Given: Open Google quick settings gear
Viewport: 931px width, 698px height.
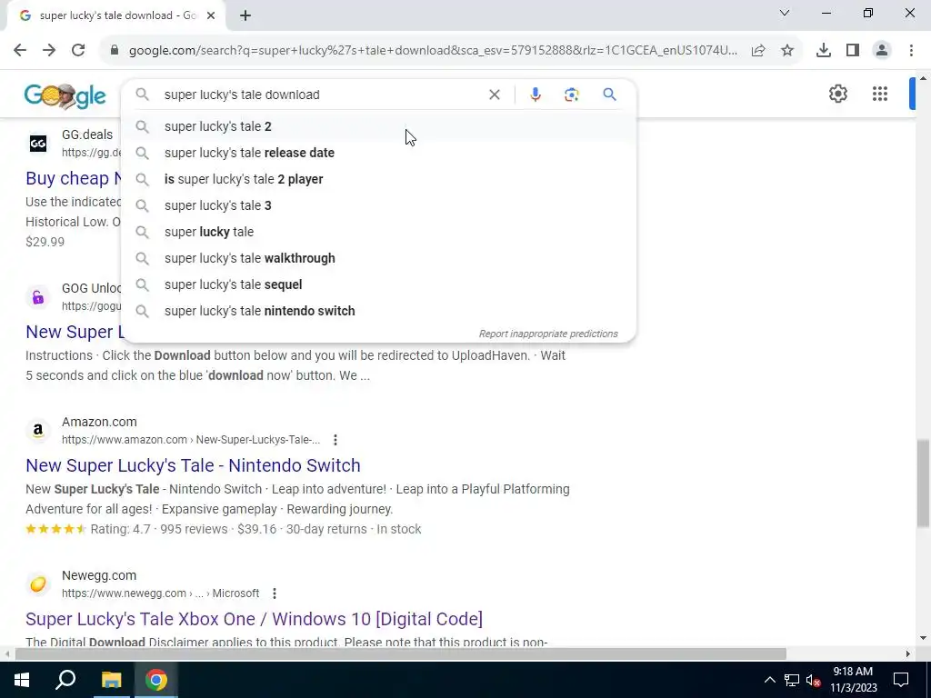Looking at the screenshot, I should pos(837,94).
